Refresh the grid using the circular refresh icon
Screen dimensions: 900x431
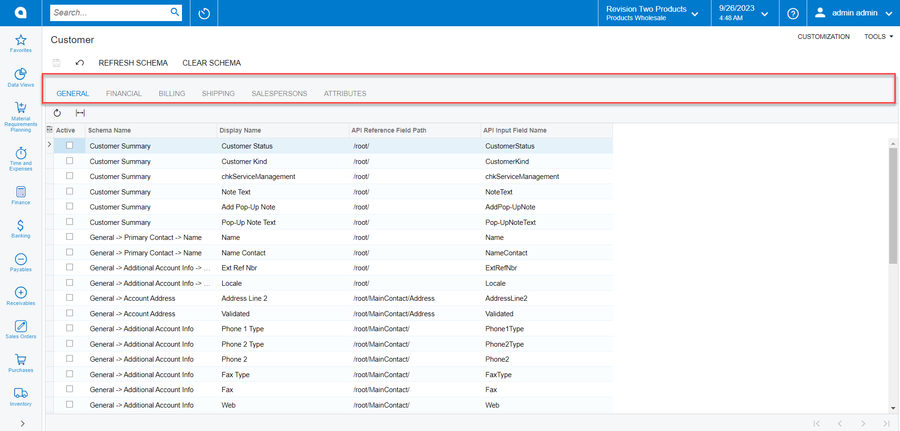click(x=57, y=112)
